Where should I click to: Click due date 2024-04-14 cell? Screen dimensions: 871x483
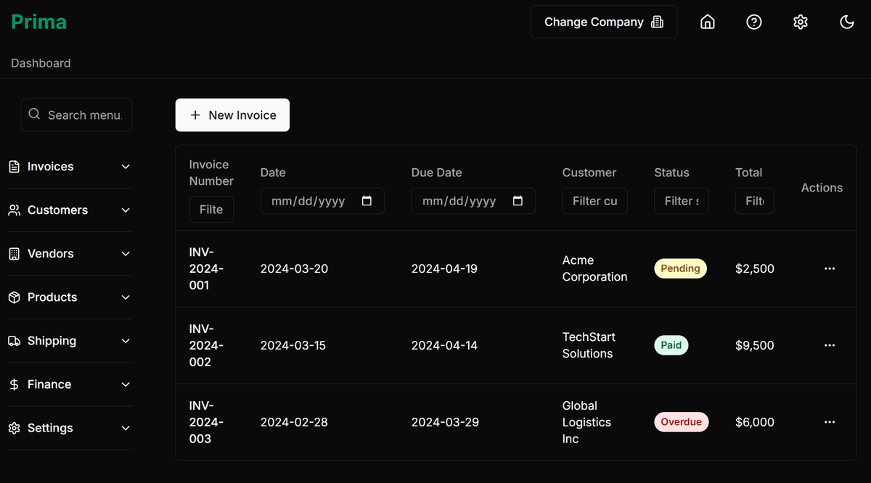pos(444,345)
